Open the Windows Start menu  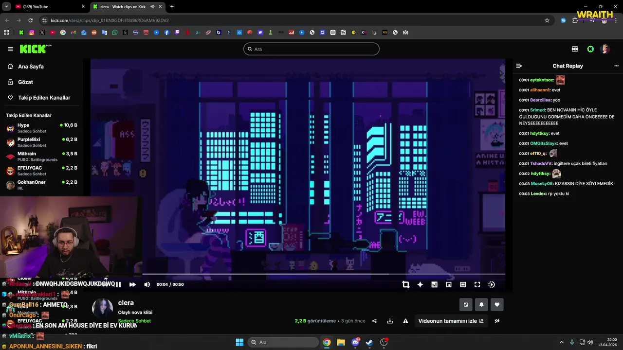click(239, 342)
